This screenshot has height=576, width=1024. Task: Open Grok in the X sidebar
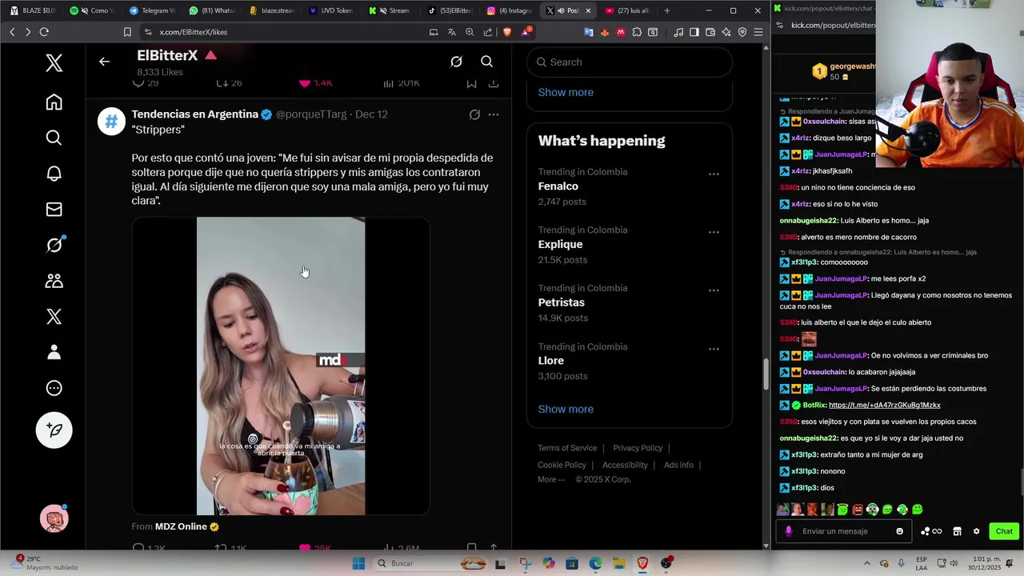click(54, 245)
